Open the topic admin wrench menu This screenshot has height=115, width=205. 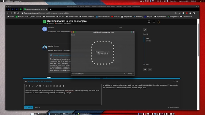click(x=145, y=30)
